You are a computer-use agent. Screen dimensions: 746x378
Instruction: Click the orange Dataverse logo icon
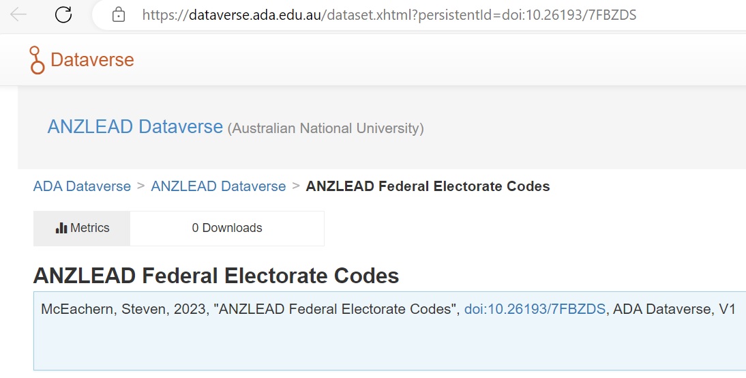[x=37, y=60]
